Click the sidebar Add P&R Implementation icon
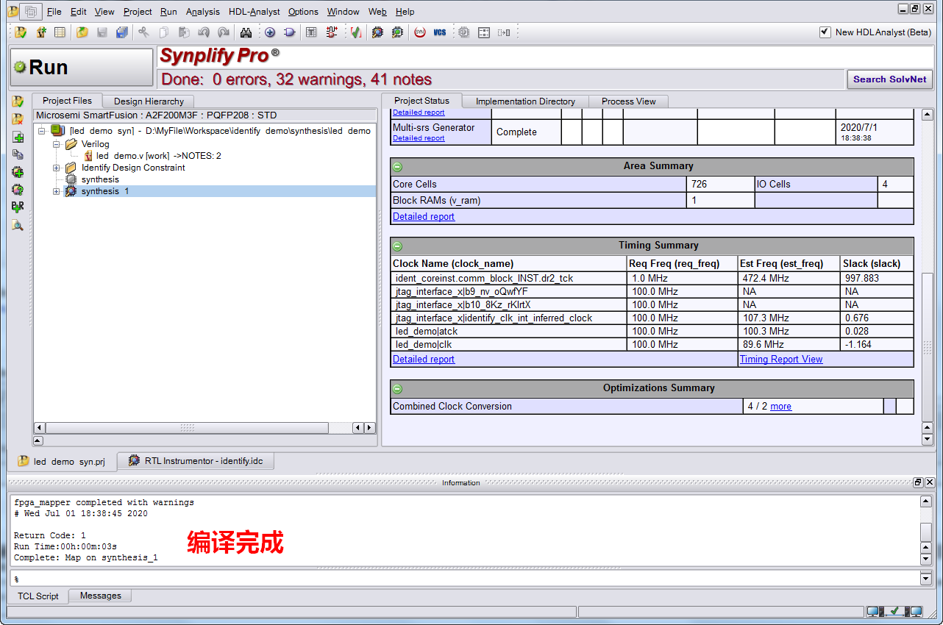Image resolution: width=943 pixels, height=625 pixels. tap(18, 207)
